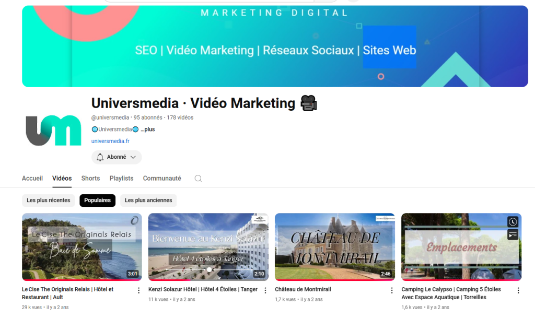
Task: Select the Populaires filter chip
Action: (x=97, y=201)
